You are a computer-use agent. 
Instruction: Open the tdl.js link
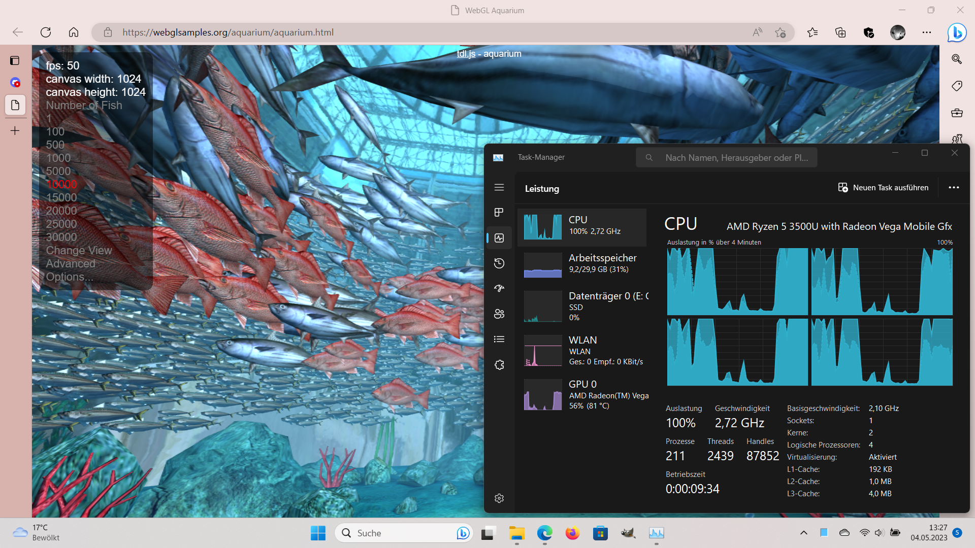coord(466,54)
